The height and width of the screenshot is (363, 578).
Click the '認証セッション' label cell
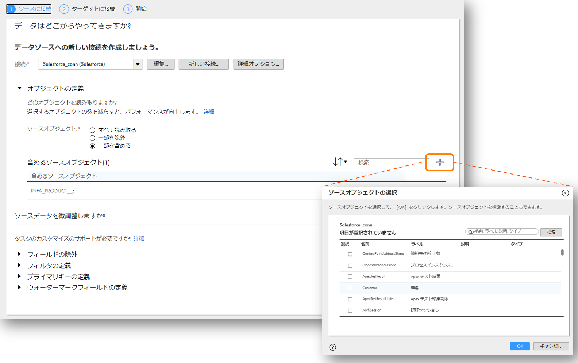425,310
